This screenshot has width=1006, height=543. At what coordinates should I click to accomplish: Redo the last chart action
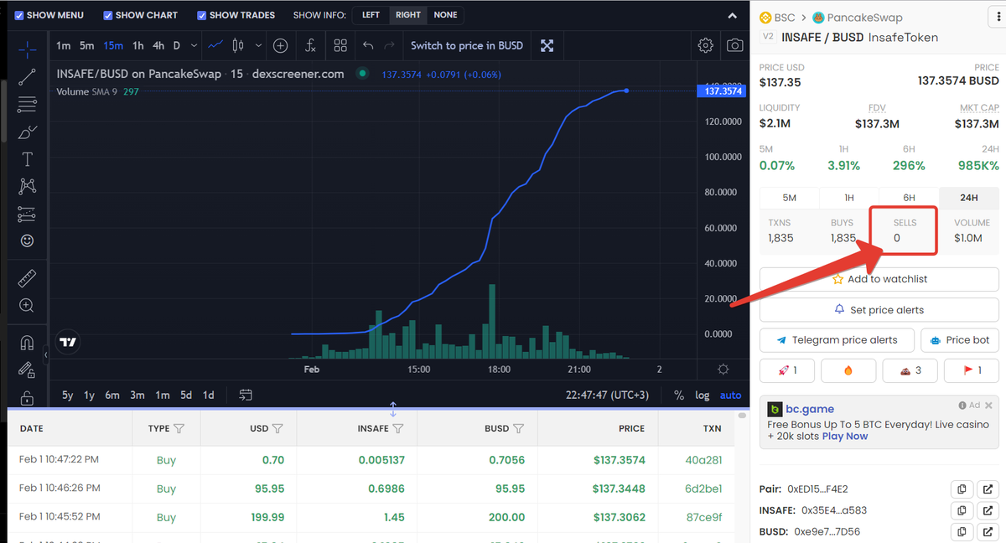coord(389,45)
